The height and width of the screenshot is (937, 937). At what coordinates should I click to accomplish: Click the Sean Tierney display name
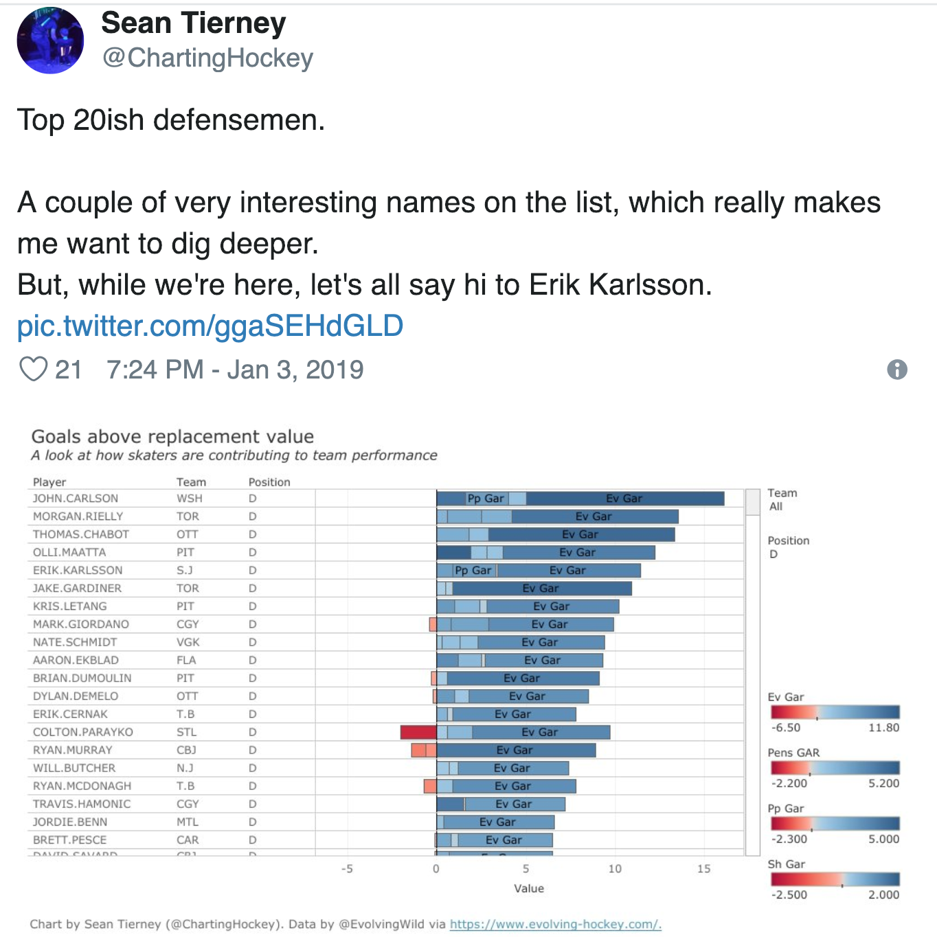pos(193,23)
